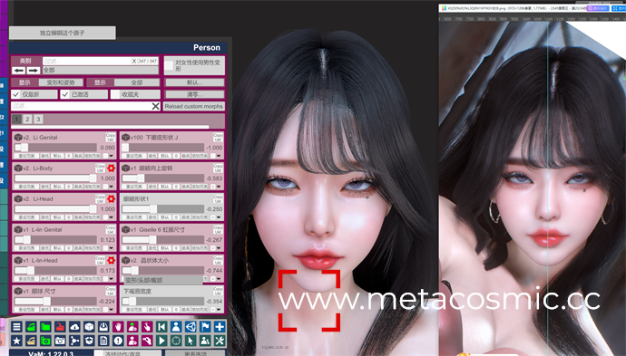Switch to morph page 3
The image size is (626, 356).
[38, 120]
